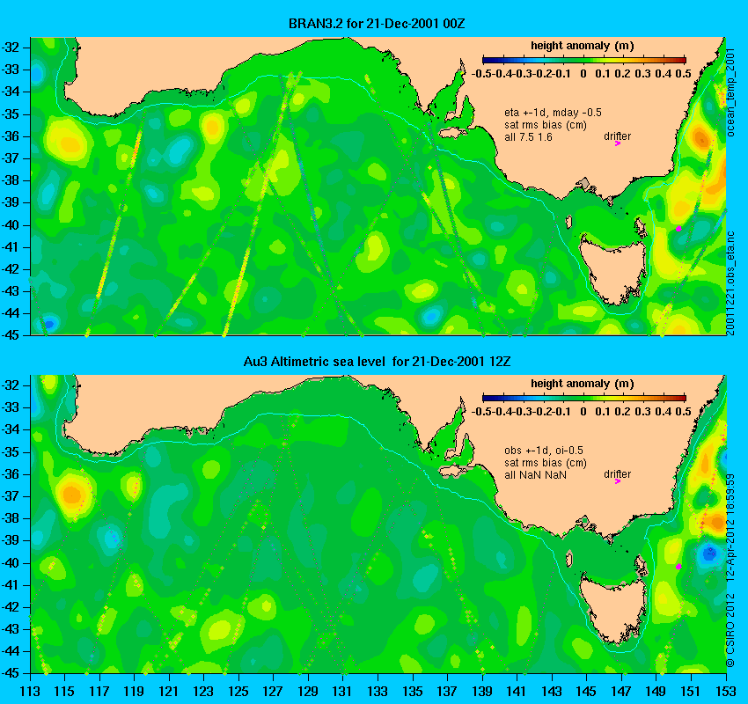Click the vertical timestamp "12-Apr-2012 18:59:59"

(x=731, y=527)
